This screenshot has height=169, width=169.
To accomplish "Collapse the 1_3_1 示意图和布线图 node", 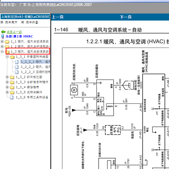I will coord(7,57).
